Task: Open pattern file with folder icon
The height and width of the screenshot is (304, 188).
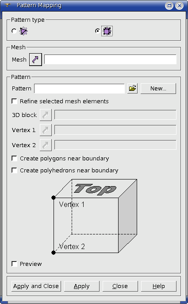Action: point(132,89)
